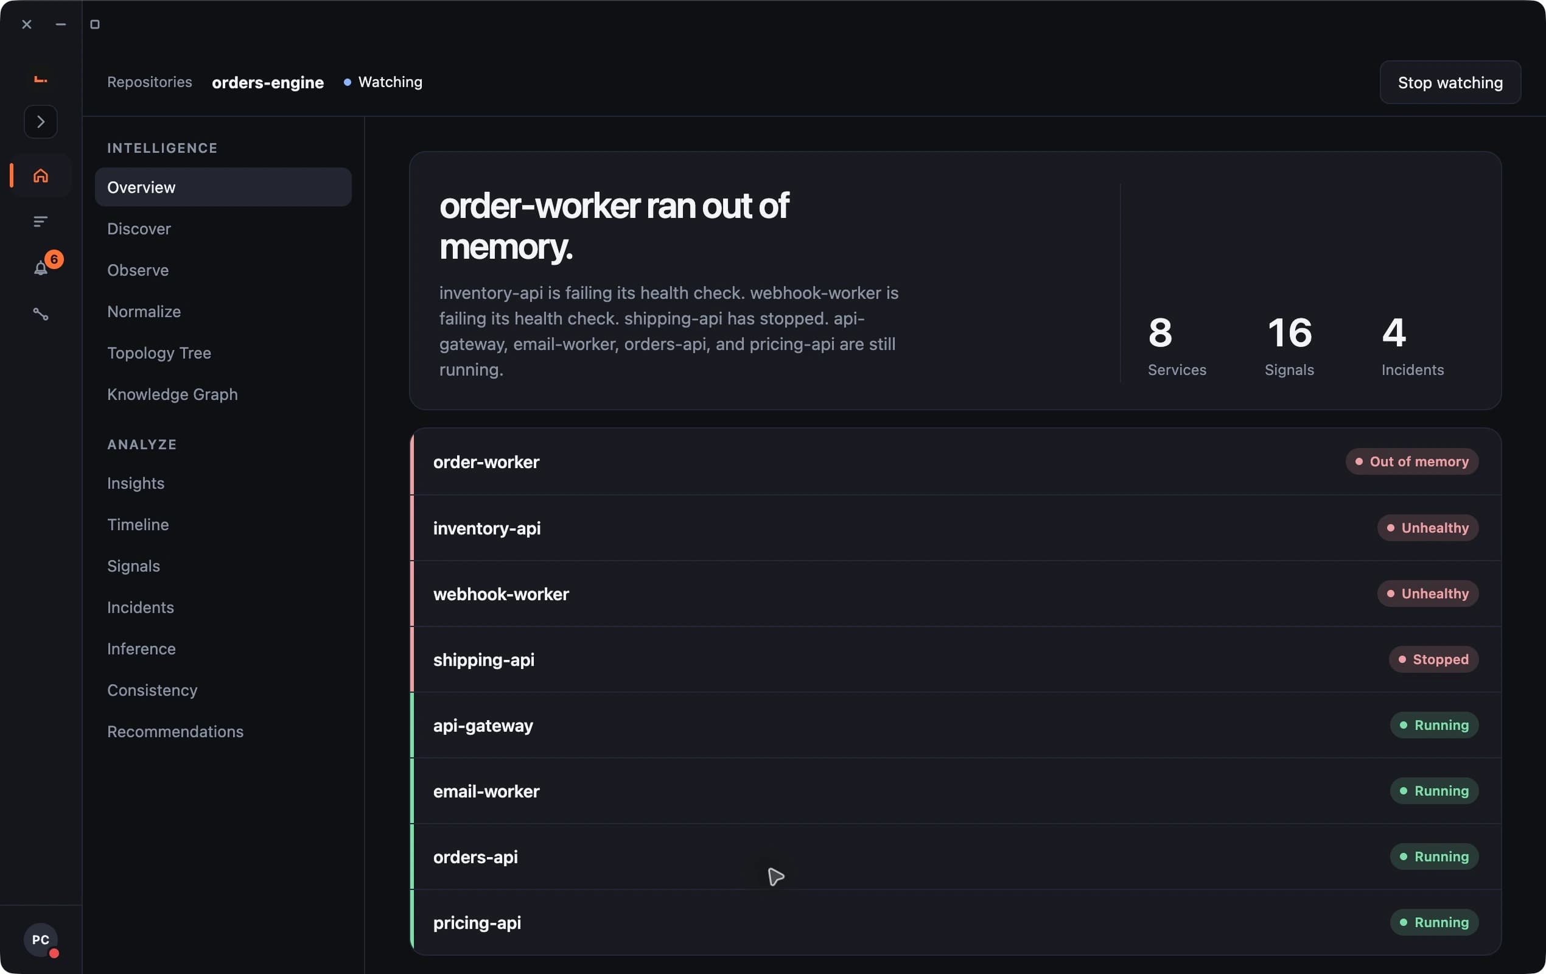1546x974 pixels.
Task: Select the orders-engine breadcrumb
Action: [x=268, y=82]
